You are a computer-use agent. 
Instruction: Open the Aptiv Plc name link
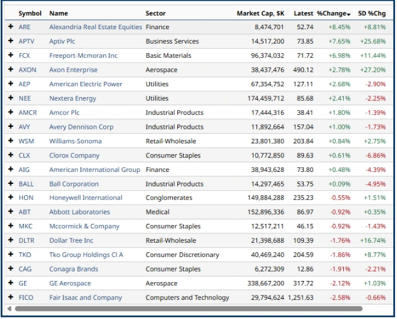62,41
